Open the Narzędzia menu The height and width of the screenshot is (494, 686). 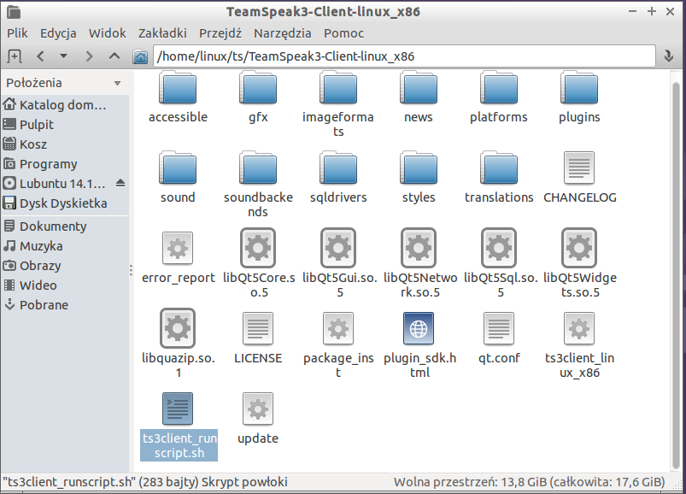click(x=282, y=33)
